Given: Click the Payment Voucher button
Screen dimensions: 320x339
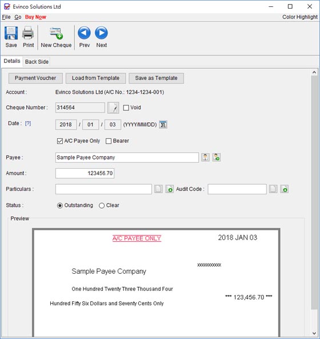Looking at the screenshot, I should click(35, 78).
